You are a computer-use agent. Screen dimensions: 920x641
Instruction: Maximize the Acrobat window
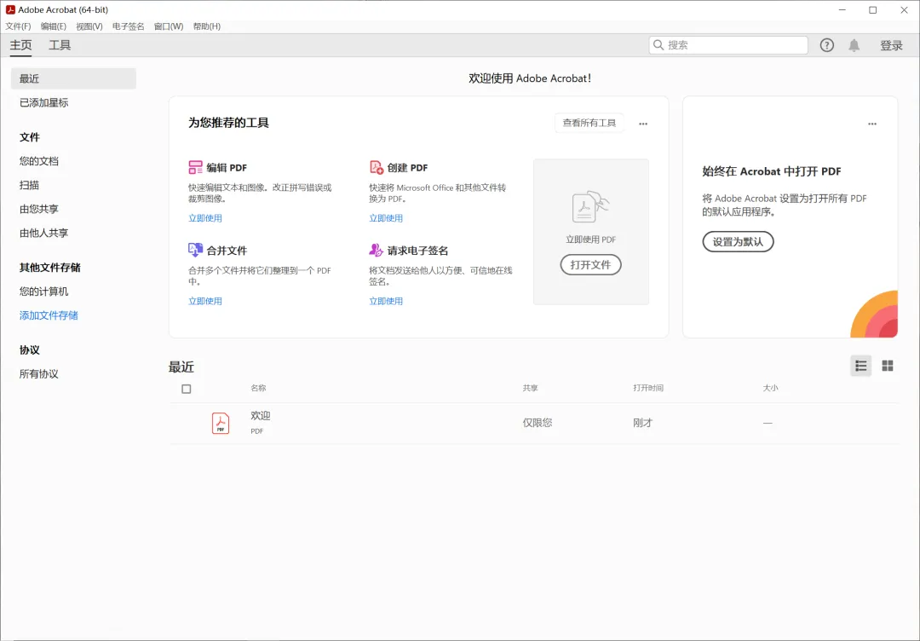coord(873,10)
